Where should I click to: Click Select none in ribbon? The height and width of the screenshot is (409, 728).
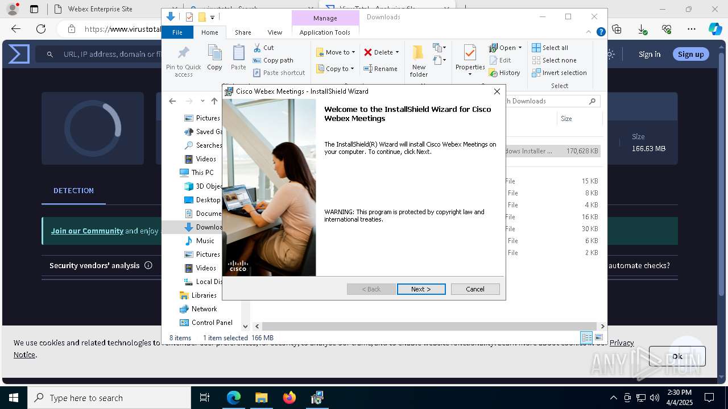coord(554,60)
